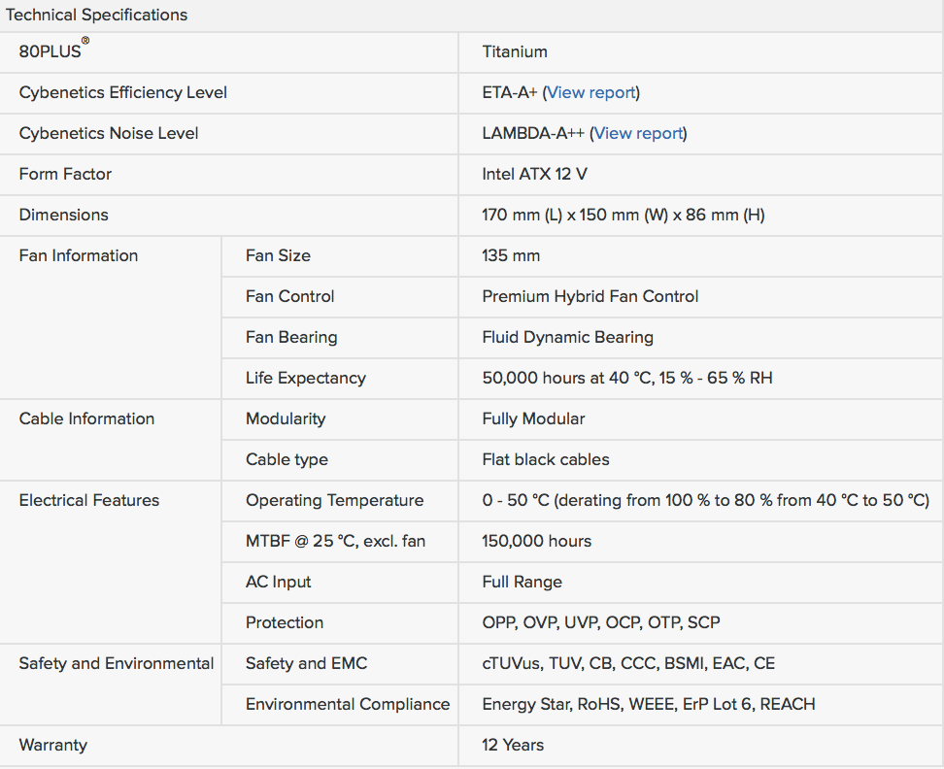
Task: Select the Energy Star, RoHS, WEEE value
Action: pyautogui.click(x=649, y=705)
